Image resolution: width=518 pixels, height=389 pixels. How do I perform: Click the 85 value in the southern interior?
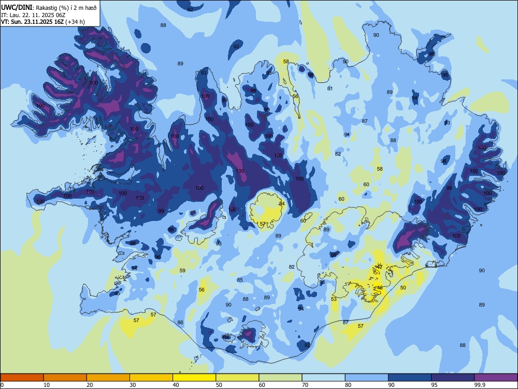pos(240,280)
